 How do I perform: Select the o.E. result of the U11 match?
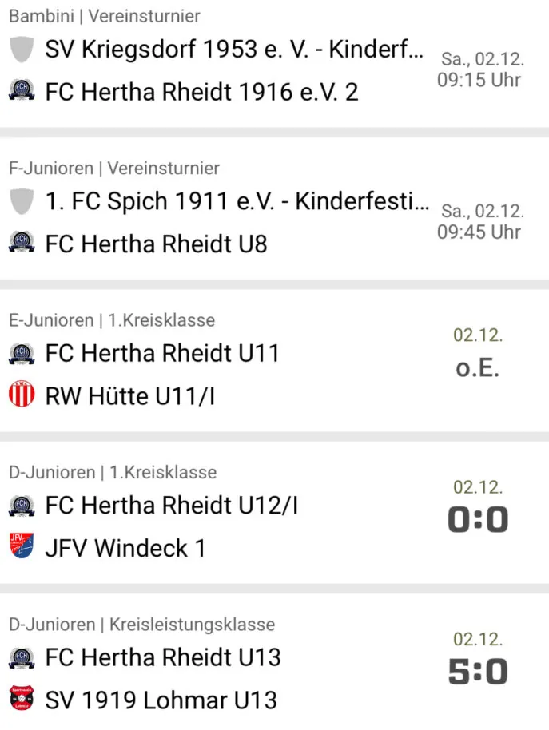click(478, 368)
